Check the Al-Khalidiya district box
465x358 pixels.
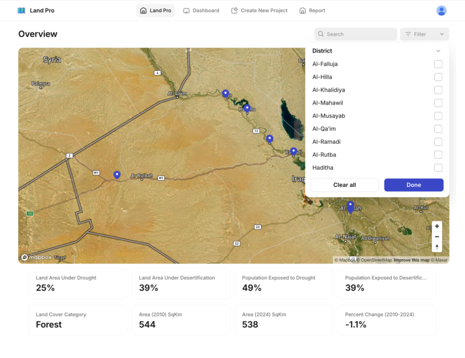coord(438,90)
